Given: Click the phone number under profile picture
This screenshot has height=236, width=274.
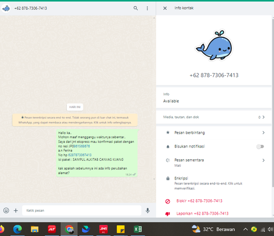Looking at the screenshot, I should click(214, 75).
